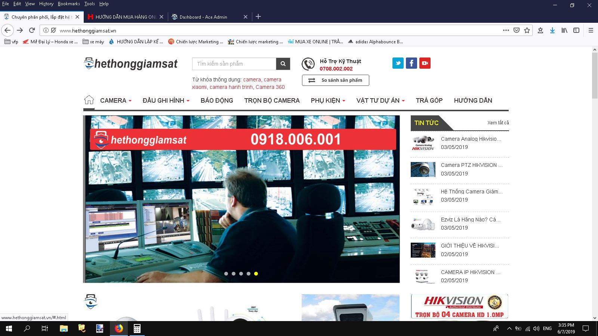Click GIỚI THIỆU VỀ HIKVISION thumbnail
The width and height of the screenshot is (598, 336).
[423, 250]
